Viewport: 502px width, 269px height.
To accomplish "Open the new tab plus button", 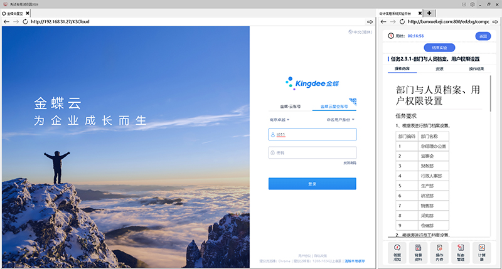I will point(430,13).
